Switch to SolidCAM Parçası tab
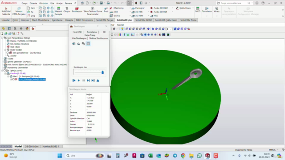 (105, 20)
